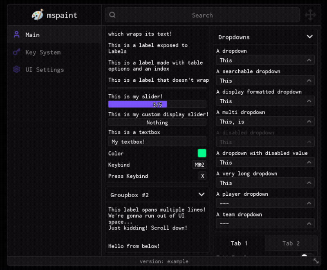Click the magnifier icon in search bar

coord(112,15)
